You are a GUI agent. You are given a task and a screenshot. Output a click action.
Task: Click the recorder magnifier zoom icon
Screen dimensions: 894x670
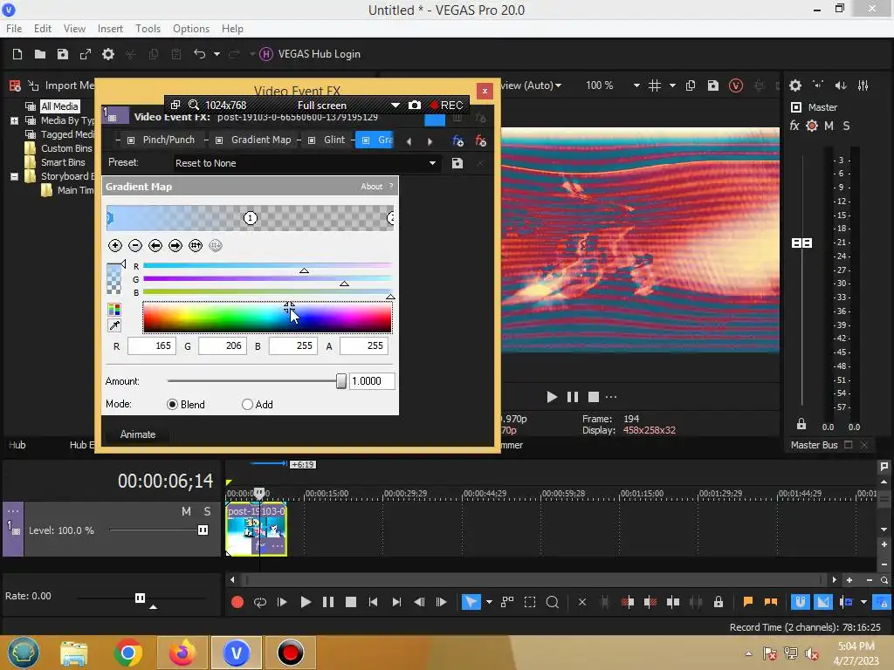tap(194, 106)
